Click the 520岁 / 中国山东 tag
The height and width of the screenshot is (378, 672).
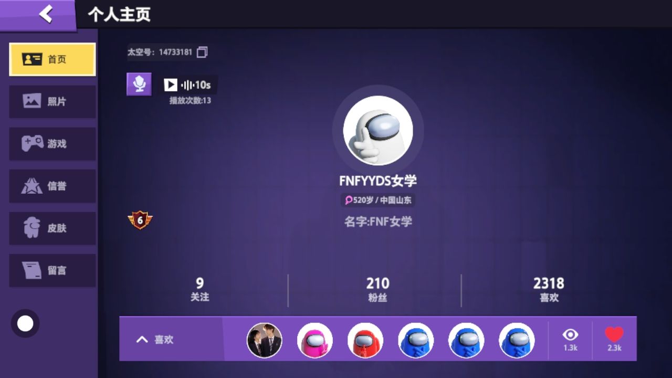(x=378, y=200)
